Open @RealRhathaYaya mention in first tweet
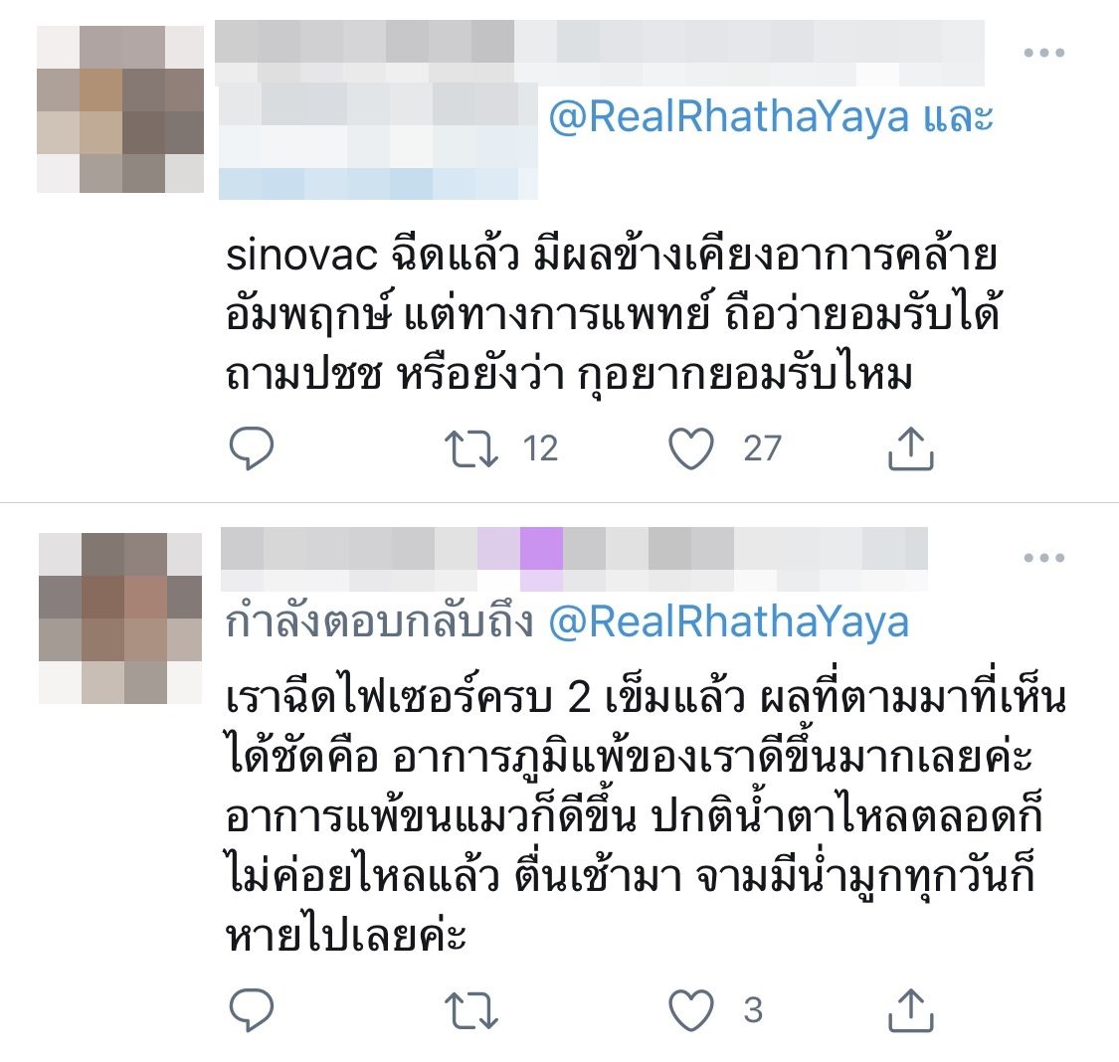The width and height of the screenshot is (1119, 1062). 729,117
